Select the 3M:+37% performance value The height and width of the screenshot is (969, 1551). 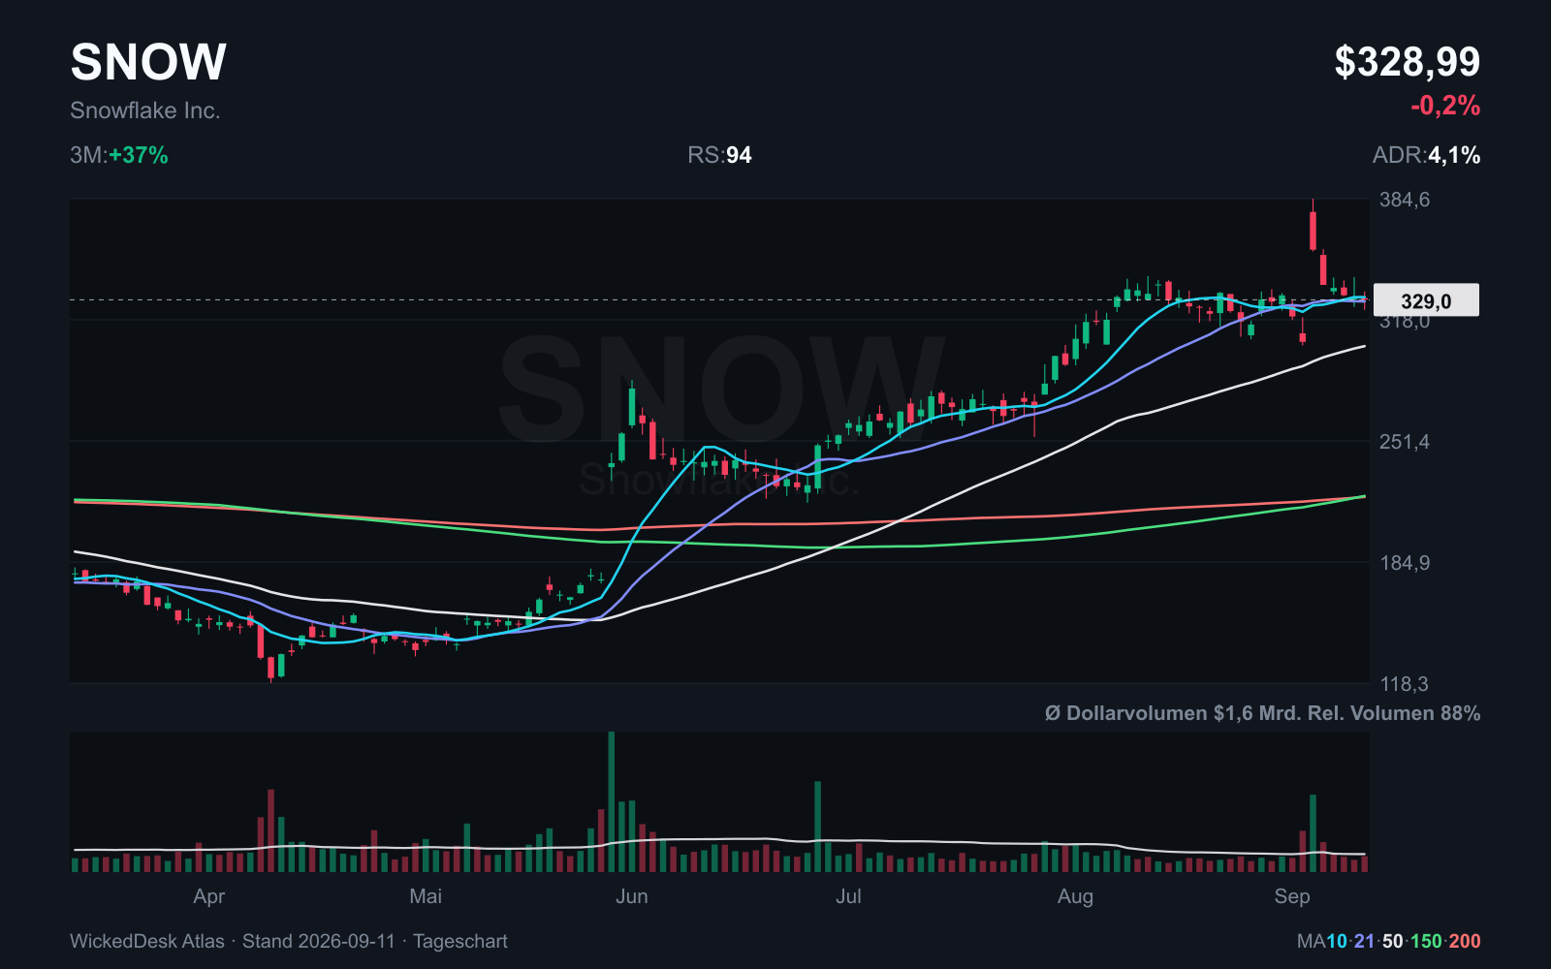click(x=119, y=155)
